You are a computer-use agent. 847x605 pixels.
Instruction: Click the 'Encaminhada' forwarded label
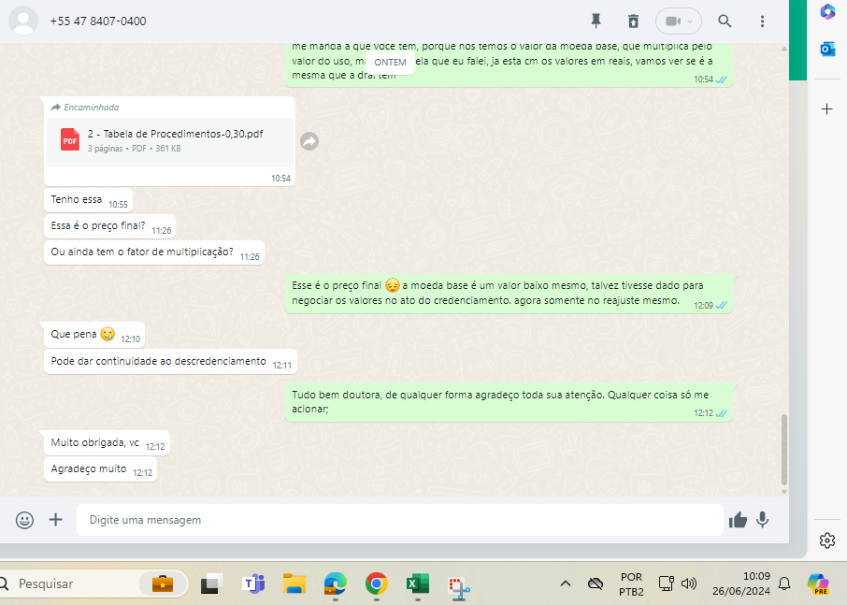[85, 108]
